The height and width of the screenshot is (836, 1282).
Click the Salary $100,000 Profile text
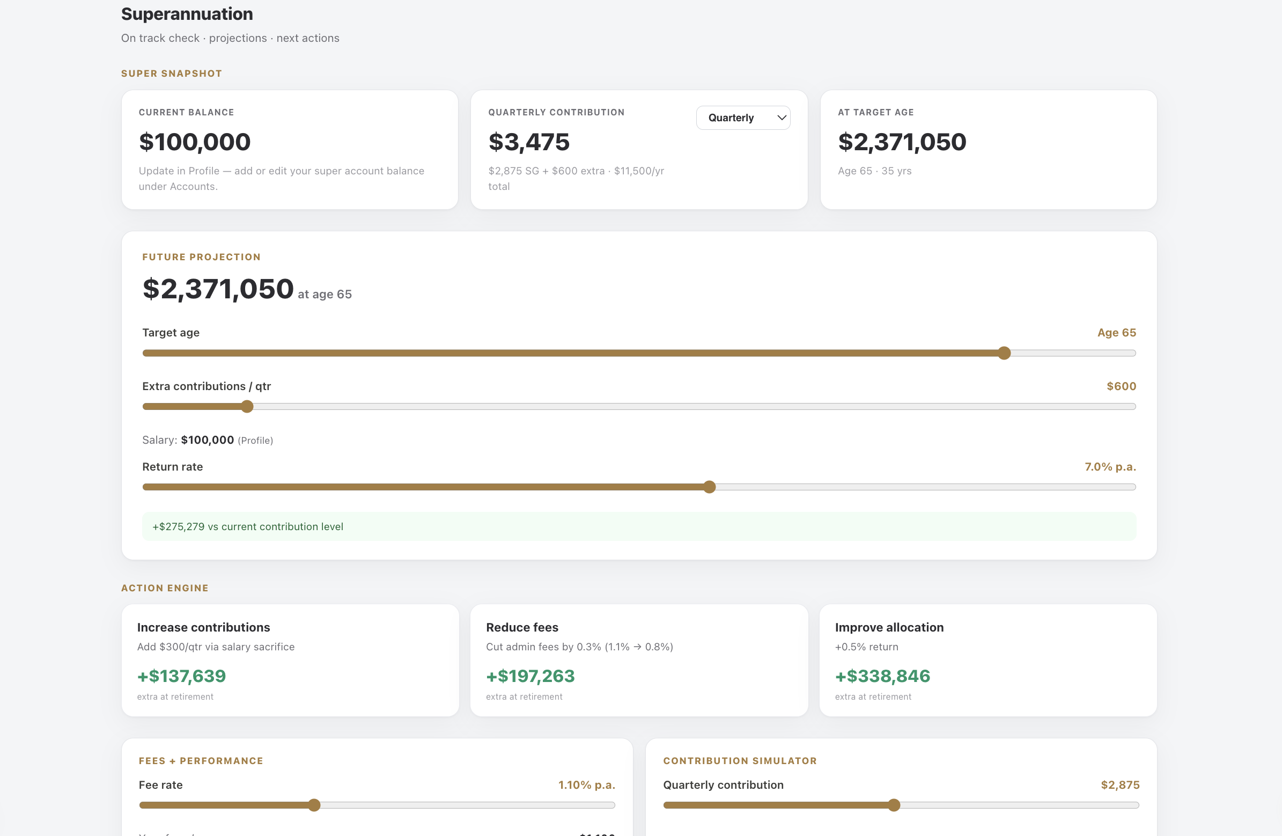click(x=208, y=440)
